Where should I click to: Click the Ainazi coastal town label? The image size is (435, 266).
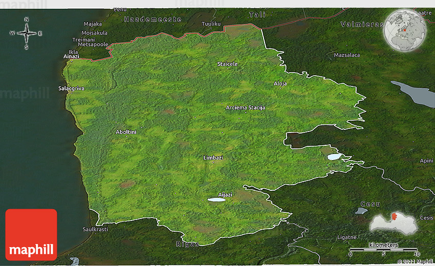[x=71, y=56]
